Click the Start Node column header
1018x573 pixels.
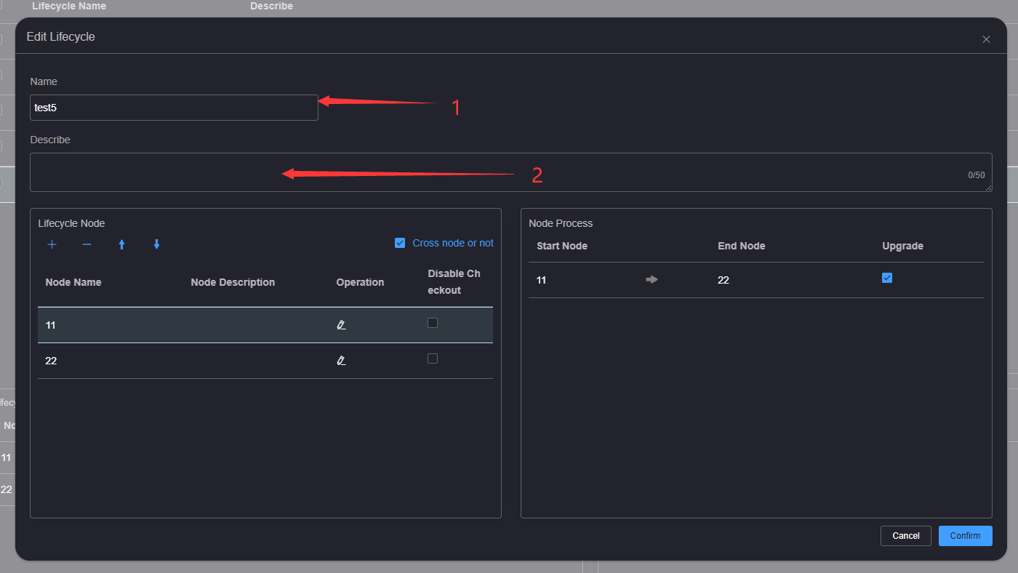point(562,246)
